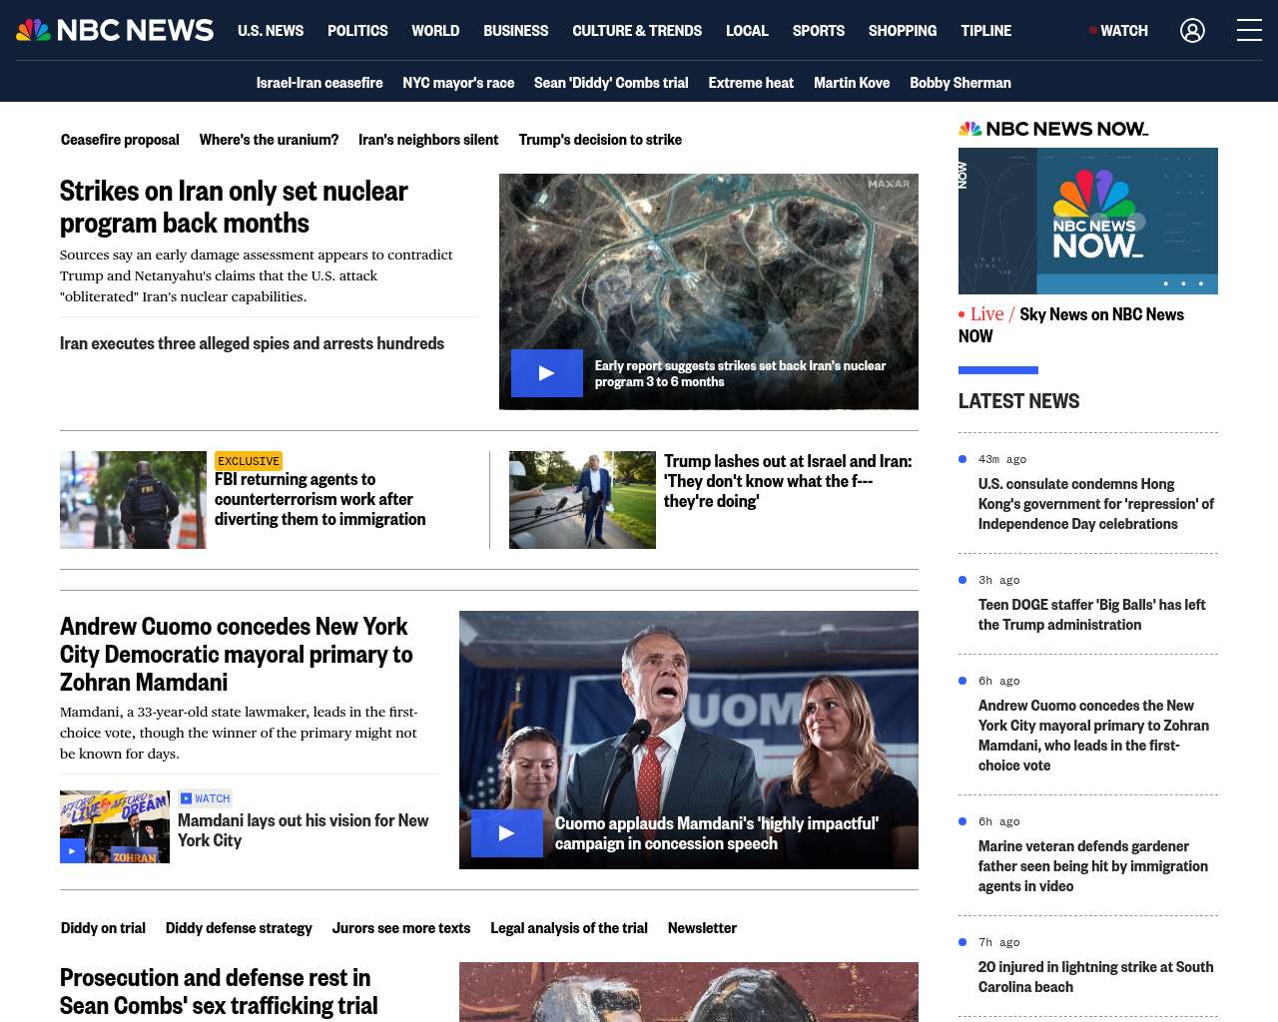
Task: Open Newsletter link
Action: [702, 928]
